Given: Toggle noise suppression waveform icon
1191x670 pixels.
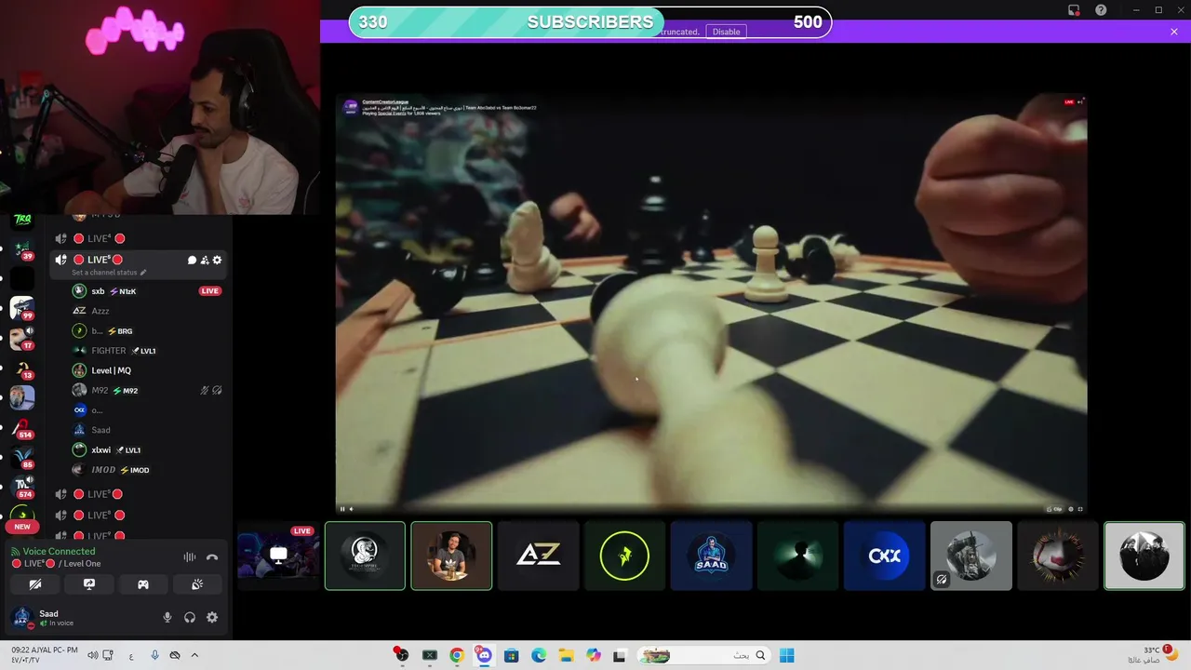Looking at the screenshot, I should pyautogui.click(x=190, y=557).
